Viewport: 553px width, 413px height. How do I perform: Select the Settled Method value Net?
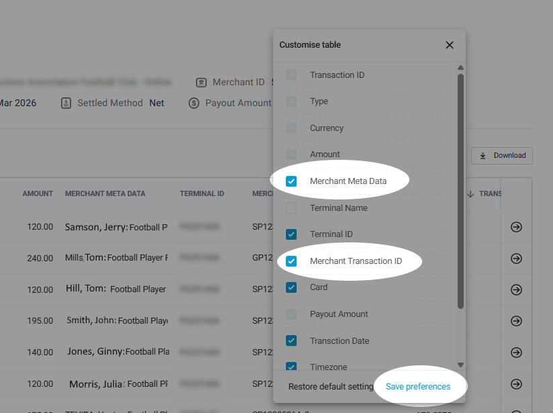tap(156, 103)
